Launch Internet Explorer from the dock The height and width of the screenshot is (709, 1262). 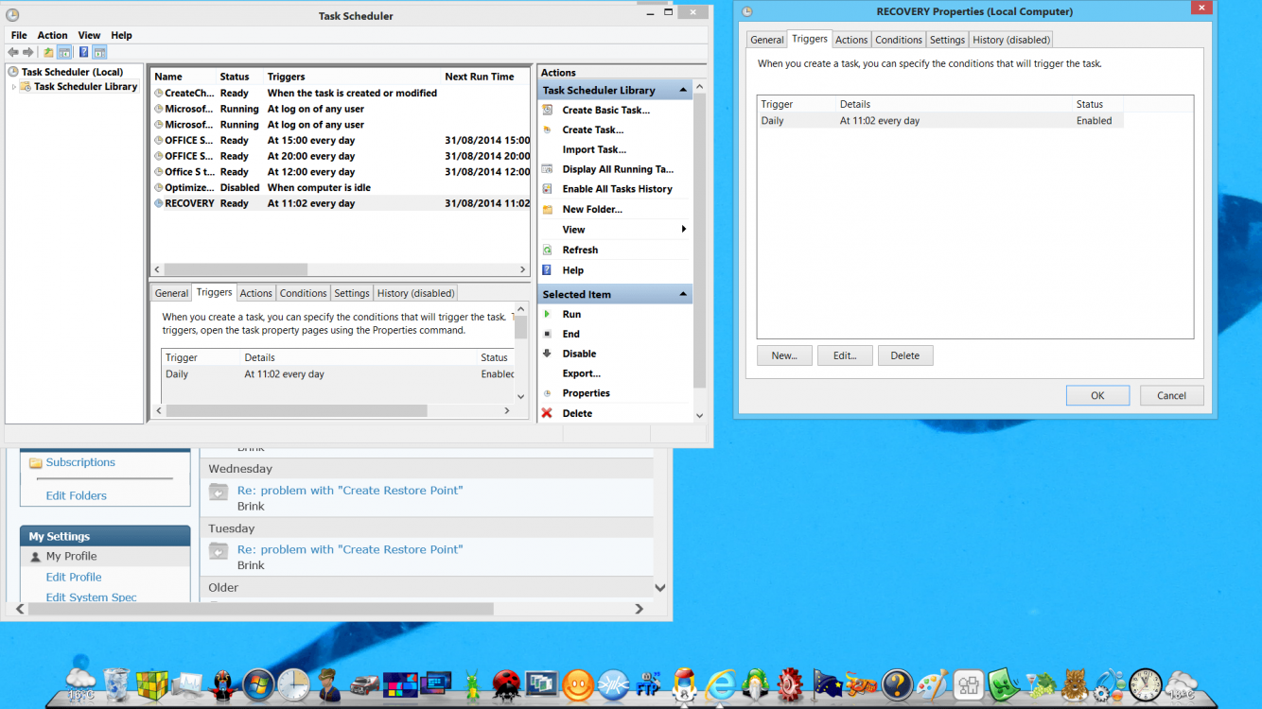pos(721,683)
